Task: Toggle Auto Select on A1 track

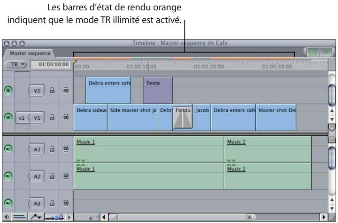Action: [66, 149]
